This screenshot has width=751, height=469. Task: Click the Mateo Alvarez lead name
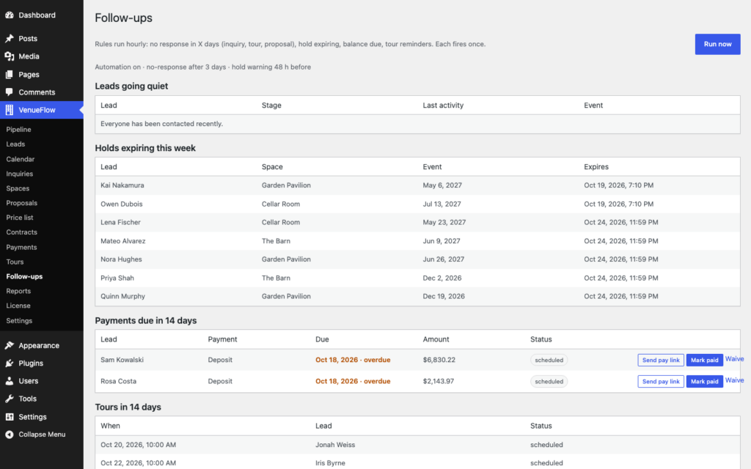pos(123,240)
